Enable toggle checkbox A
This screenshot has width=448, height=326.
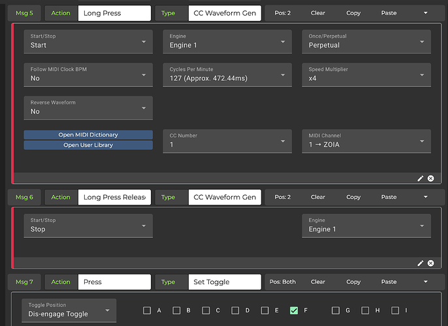[148, 310]
